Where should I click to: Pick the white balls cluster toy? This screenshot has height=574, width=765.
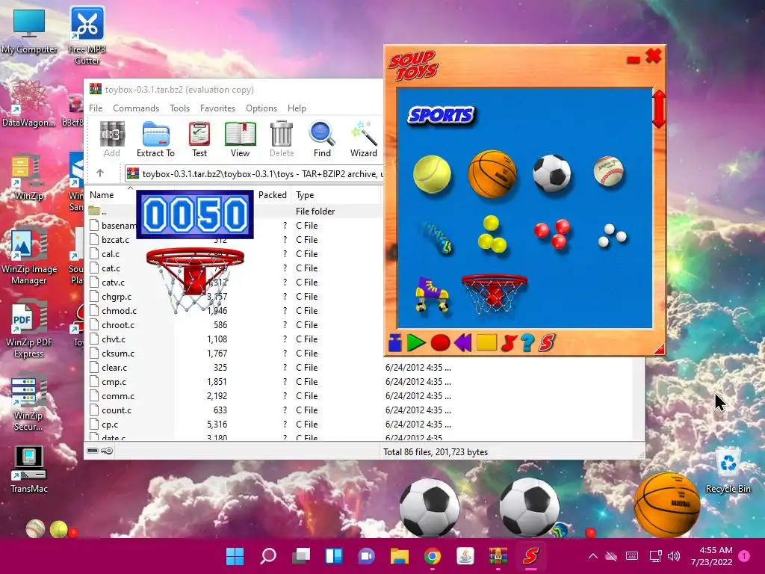coord(612,235)
